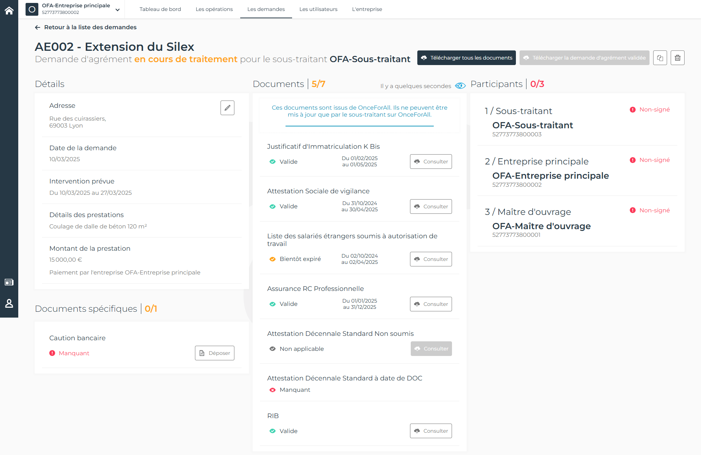Go to the Les utilisateurs tab
This screenshot has height=455, width=701.
(x=318, y=9)
